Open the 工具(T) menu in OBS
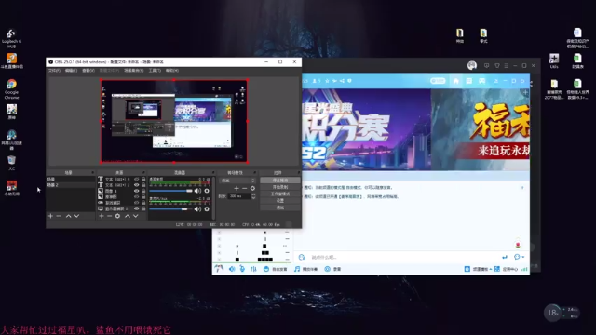Screen dimensions: 596x335 (155, 71)
